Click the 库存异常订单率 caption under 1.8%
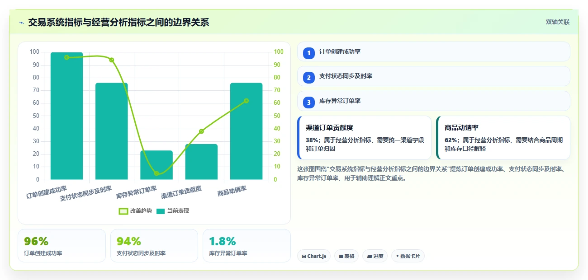This screenshot has width=588, height=280. [228, 253]
